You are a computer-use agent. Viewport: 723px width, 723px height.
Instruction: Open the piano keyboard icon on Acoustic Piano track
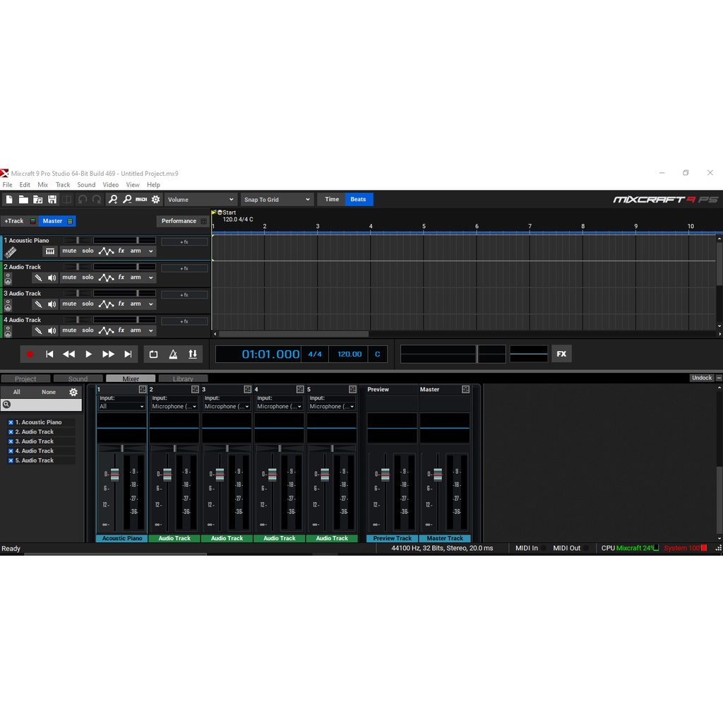click(x=50, y=251)
